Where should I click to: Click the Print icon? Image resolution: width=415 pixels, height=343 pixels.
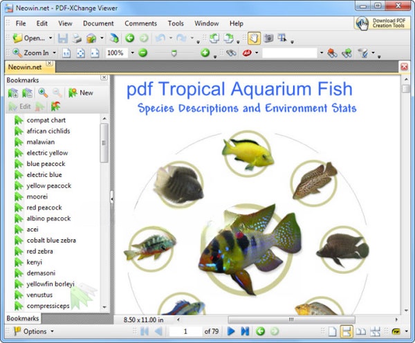pos(77,38)
